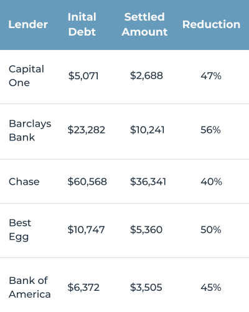Click the $36,341 settled amount
This screenshot has height=312, width=249.
coord(148,182)
